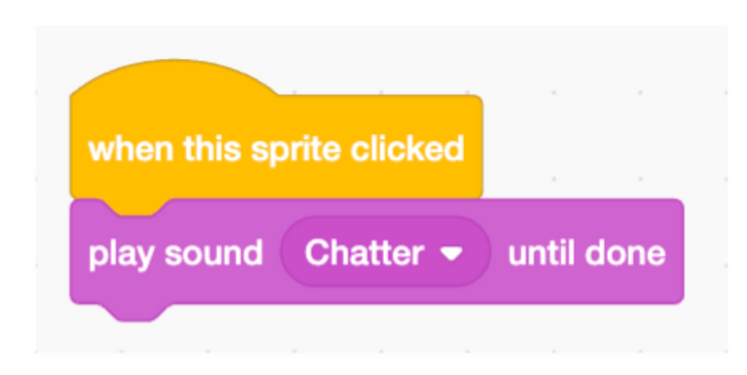Open the Chatter sound dropdown
This screenshot has width=747, height=375.
tap(385, 253)
